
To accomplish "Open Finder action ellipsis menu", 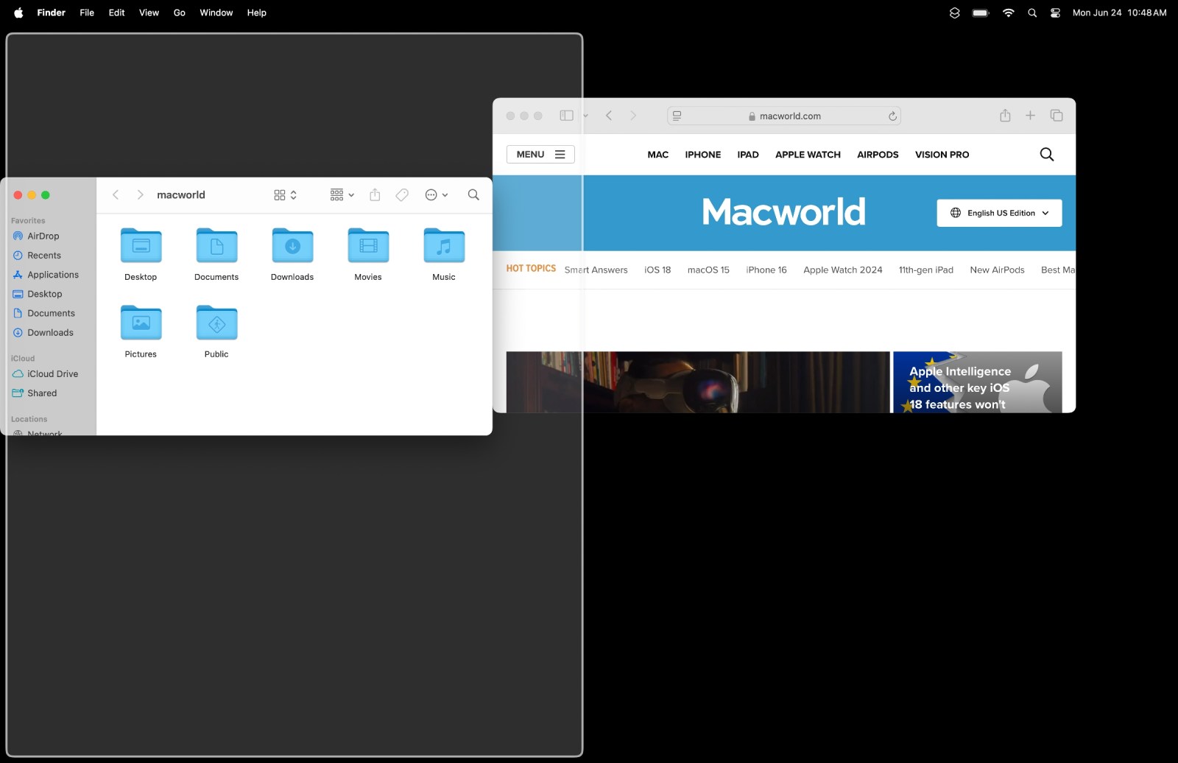I will (x=436, y=194).
